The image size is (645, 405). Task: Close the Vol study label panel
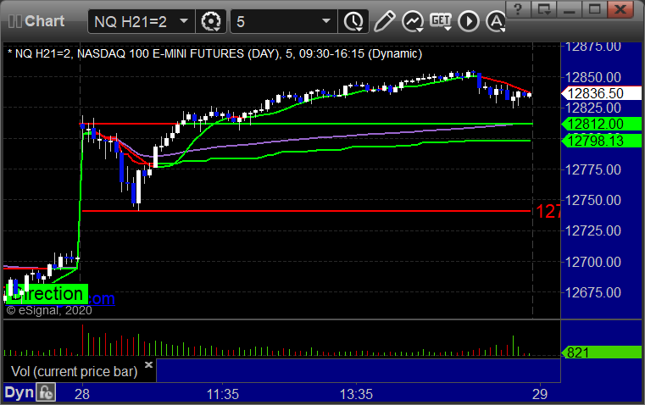pyautogui.click(x=149, y=364)
